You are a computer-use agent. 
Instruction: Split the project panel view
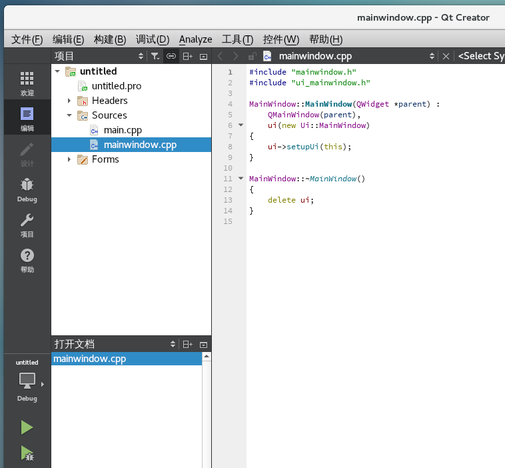(x=187, y=56)
